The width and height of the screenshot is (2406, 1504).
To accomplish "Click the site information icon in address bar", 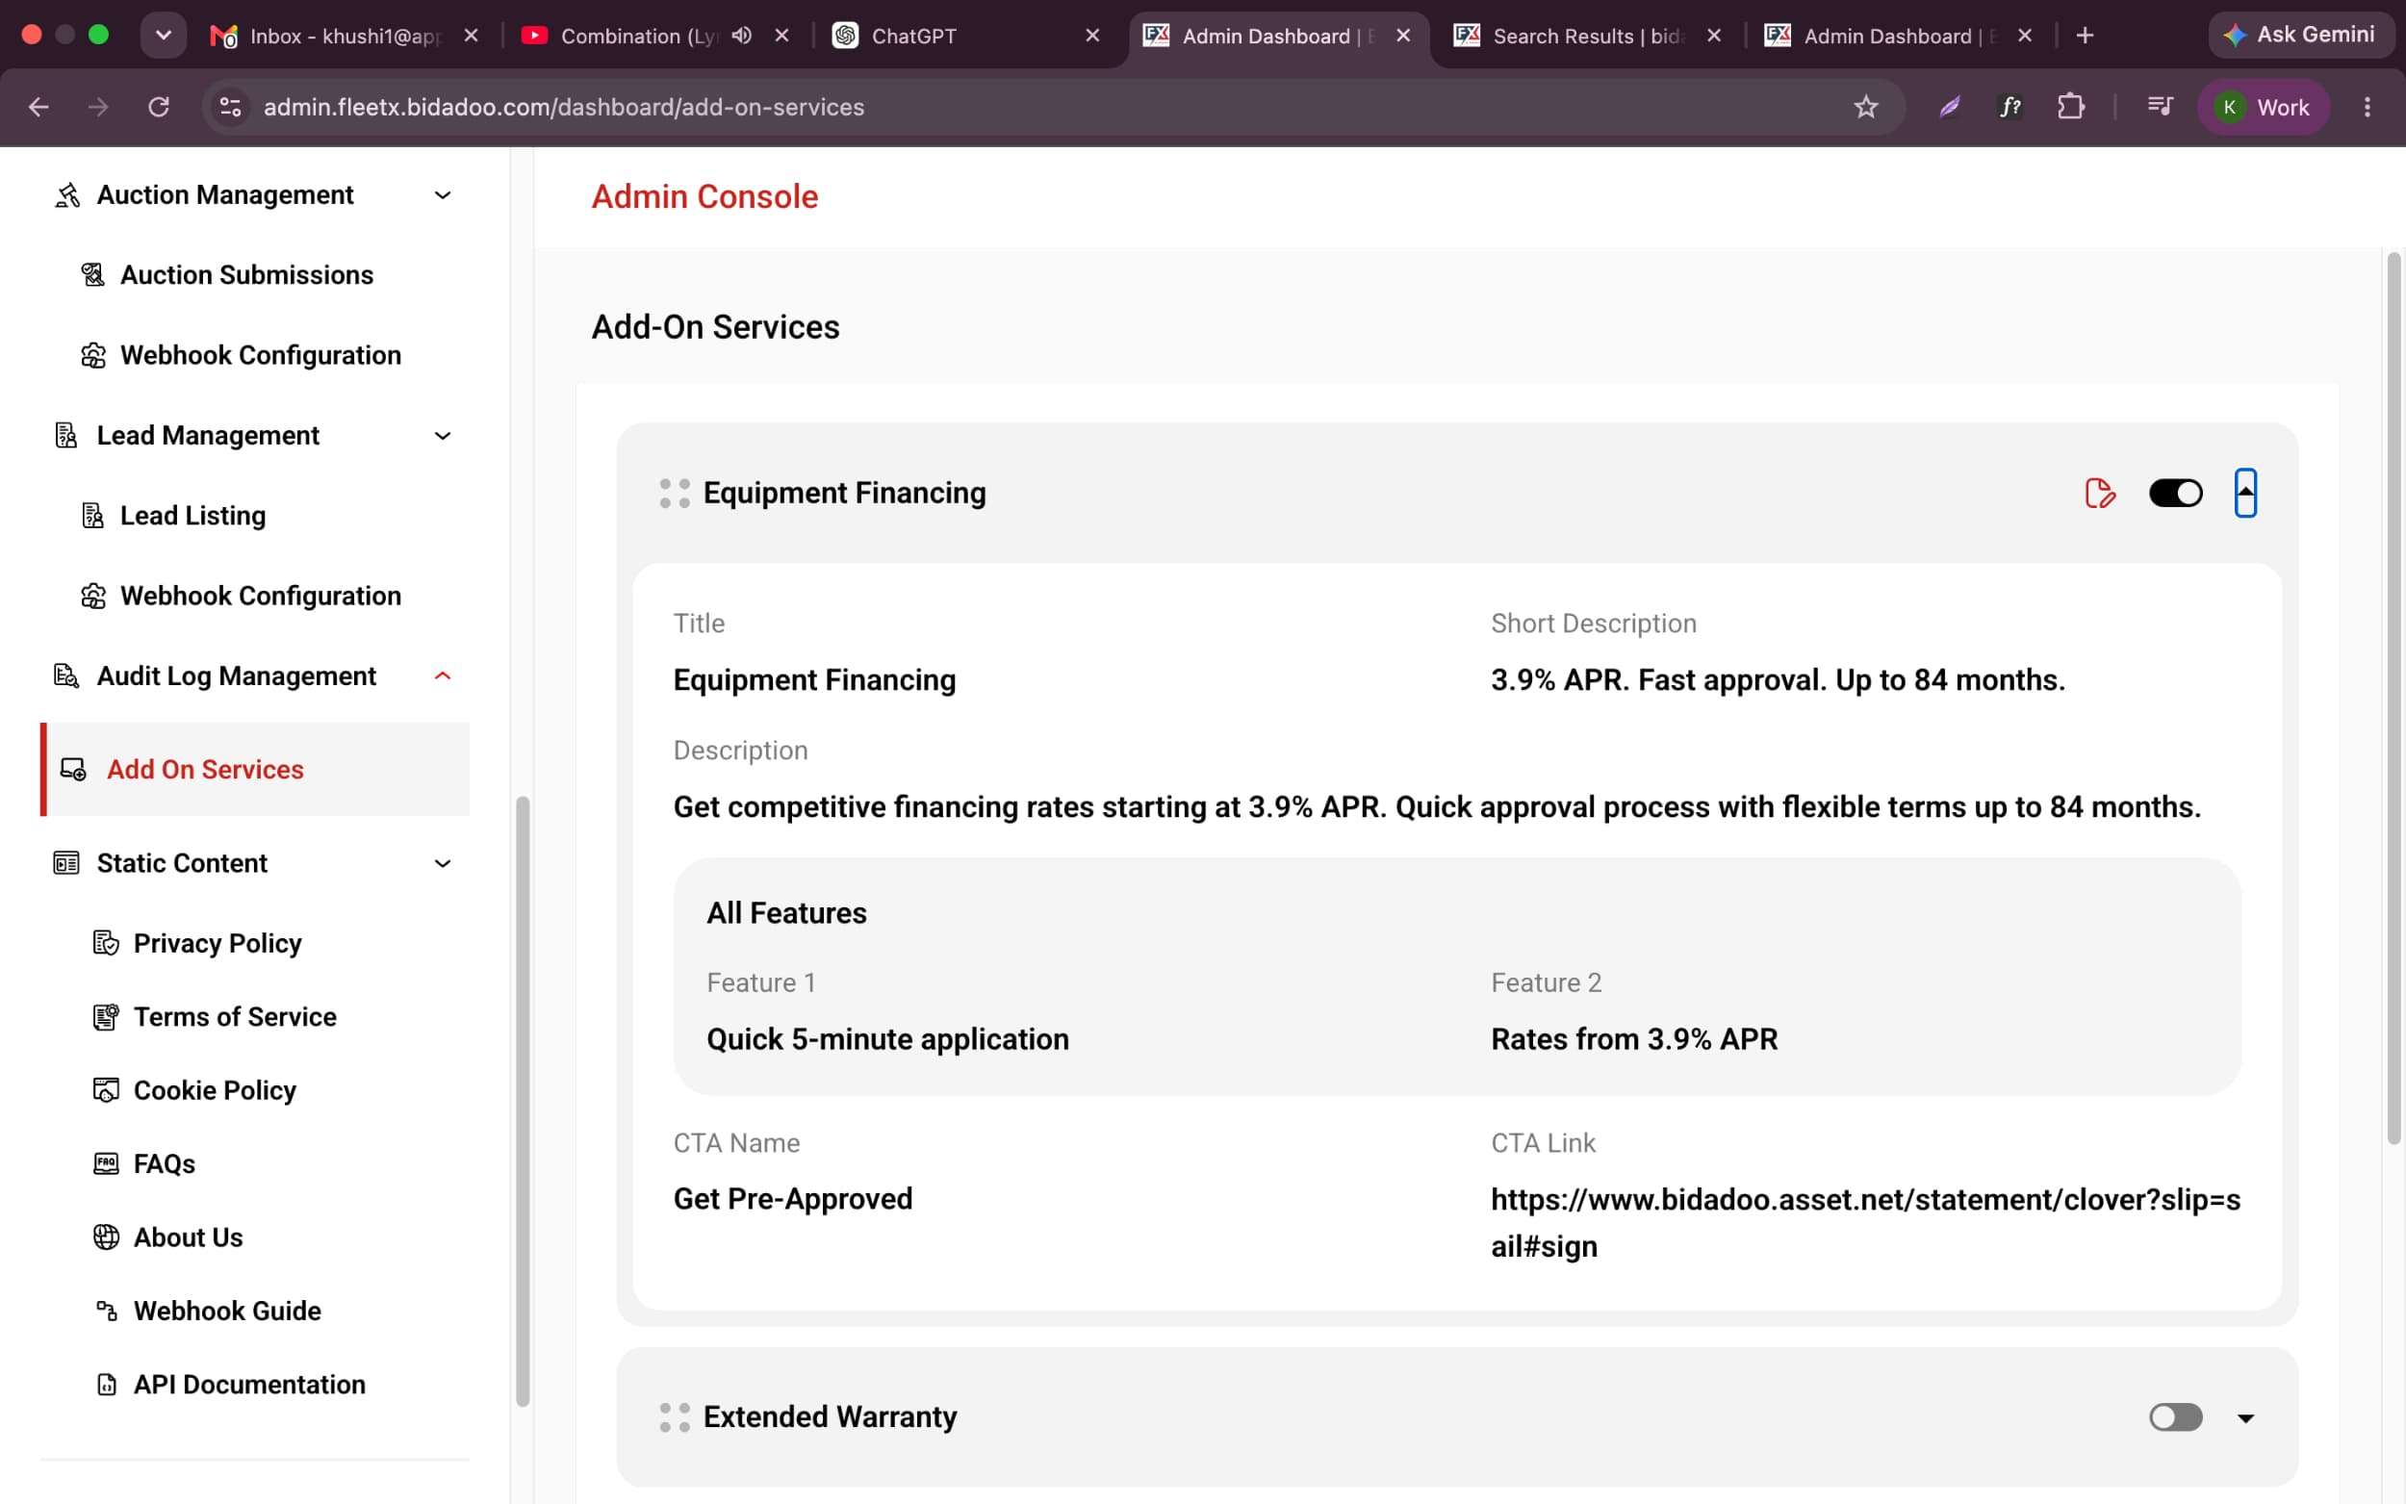I will tap(231, 107).
